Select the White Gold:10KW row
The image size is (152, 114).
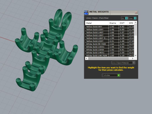[110, 50]
